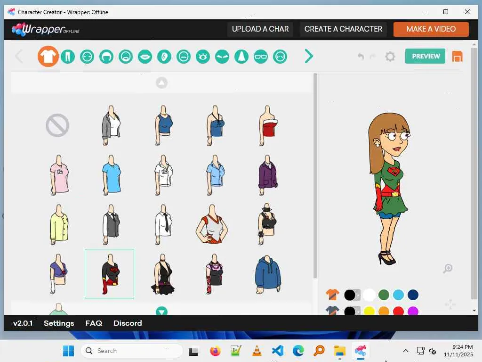The height and width of the screenshot is (362, 482).
Task: Choose the pink t-shirt with badge
Action: (59, 175)
